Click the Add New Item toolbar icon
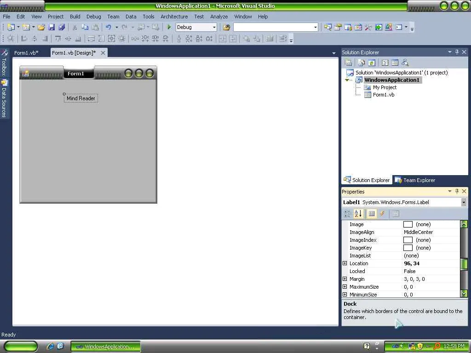 [26, 27]
